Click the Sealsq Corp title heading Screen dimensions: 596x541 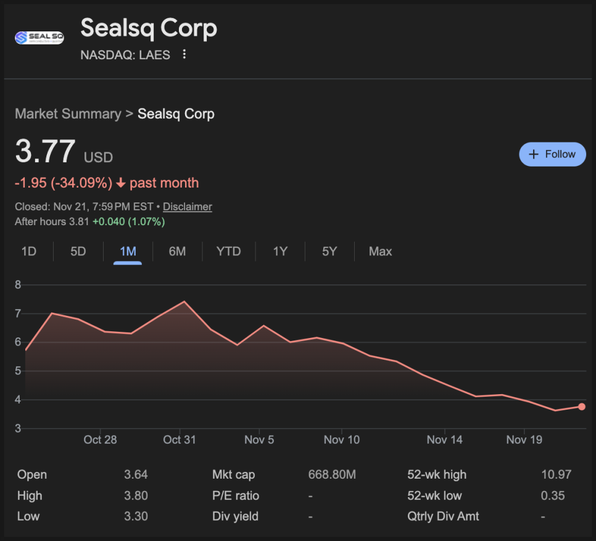click(149, 28)
